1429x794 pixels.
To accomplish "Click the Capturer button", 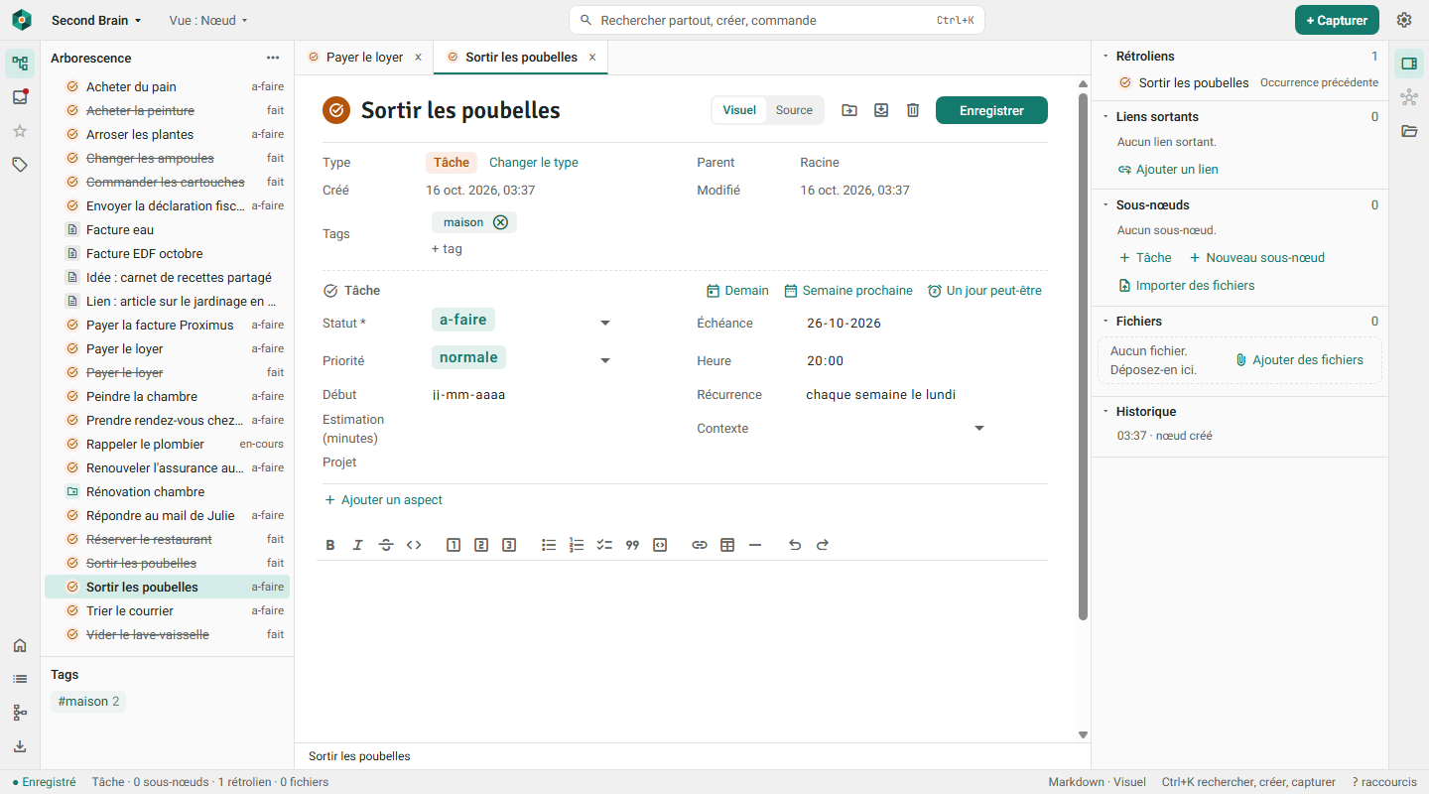I will point(1337,20).
